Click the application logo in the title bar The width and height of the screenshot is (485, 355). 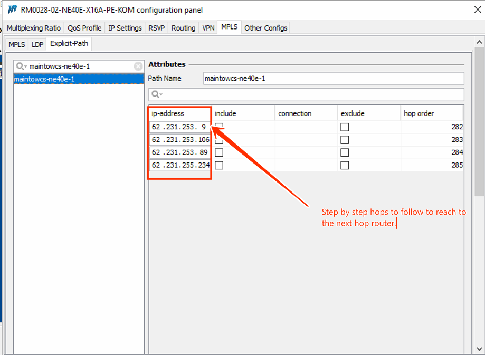tap(12, 10)
